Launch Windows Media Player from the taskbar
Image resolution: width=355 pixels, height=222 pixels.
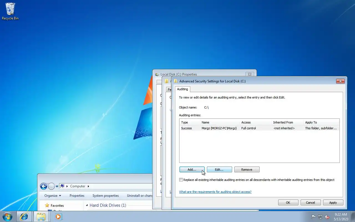tap(58, 216)
